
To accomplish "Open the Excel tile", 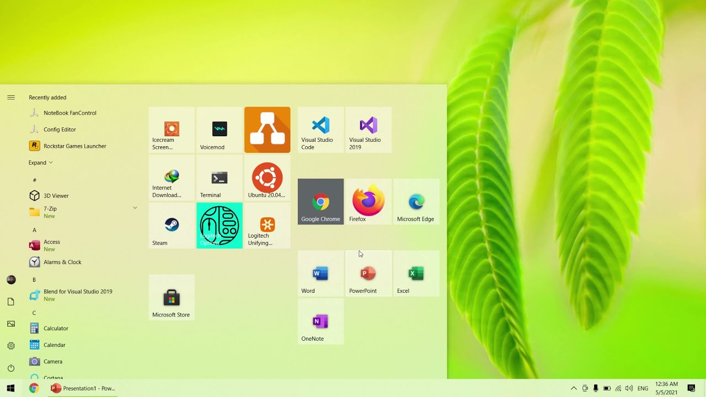I will [x=416, y=273].
